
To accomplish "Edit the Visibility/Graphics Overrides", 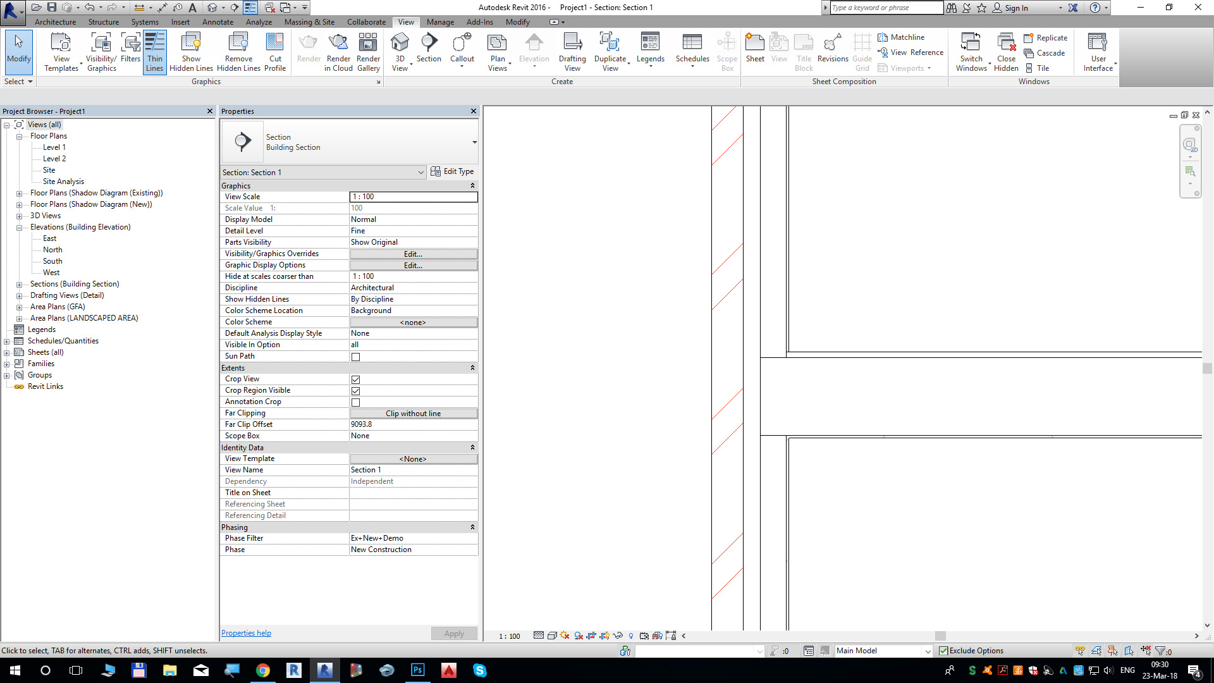I will point(412,254).
